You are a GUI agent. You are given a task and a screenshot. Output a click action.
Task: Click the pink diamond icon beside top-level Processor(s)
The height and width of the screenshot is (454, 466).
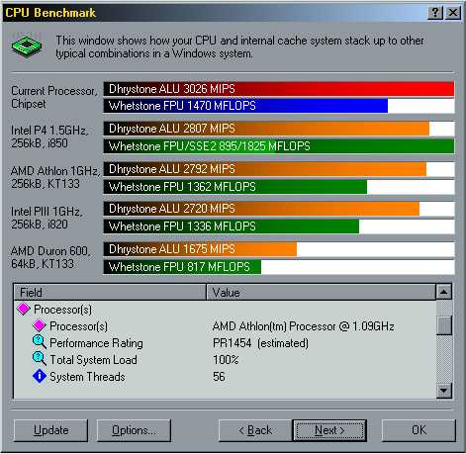coord(23,310)
